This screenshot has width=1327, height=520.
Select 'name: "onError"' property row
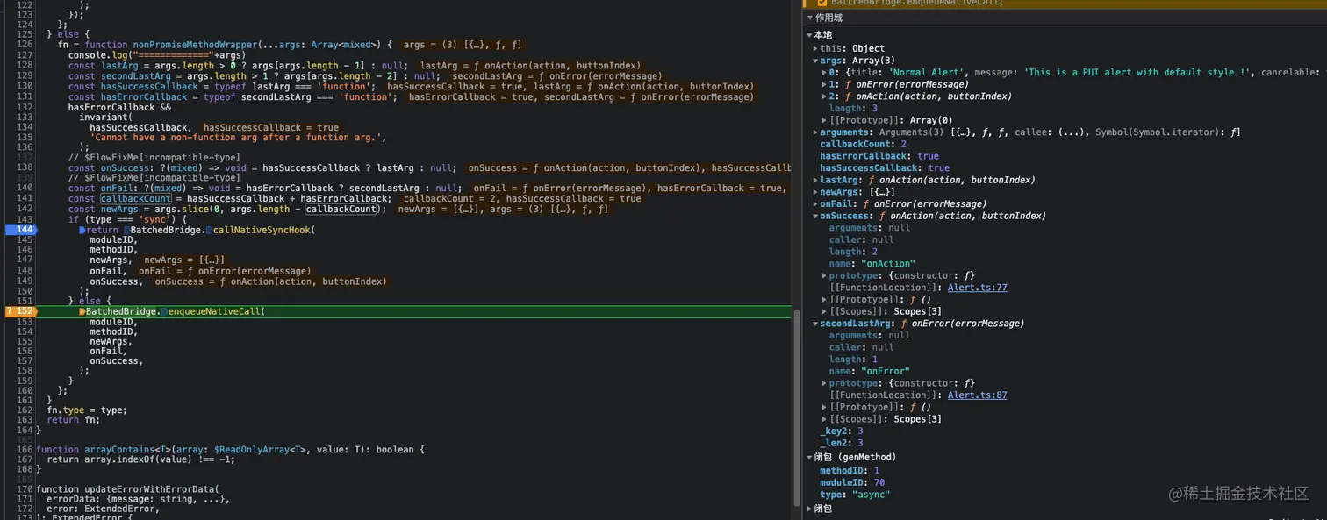(x=870, y=372)
